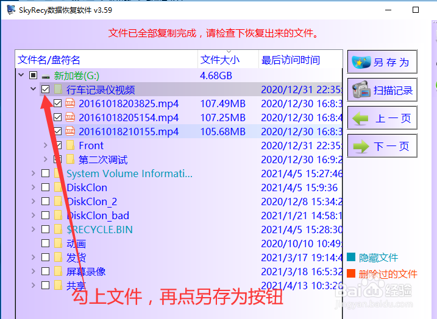Click the drive icon next to 新加卷(G:)
437x319 pixels.
coord(46,76)
